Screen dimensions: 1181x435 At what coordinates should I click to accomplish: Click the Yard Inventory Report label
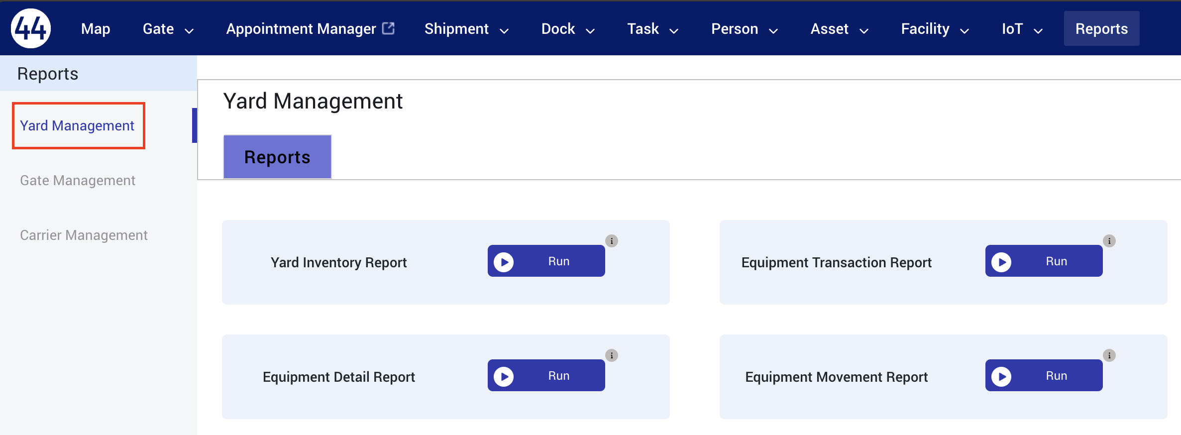point(338,262)
